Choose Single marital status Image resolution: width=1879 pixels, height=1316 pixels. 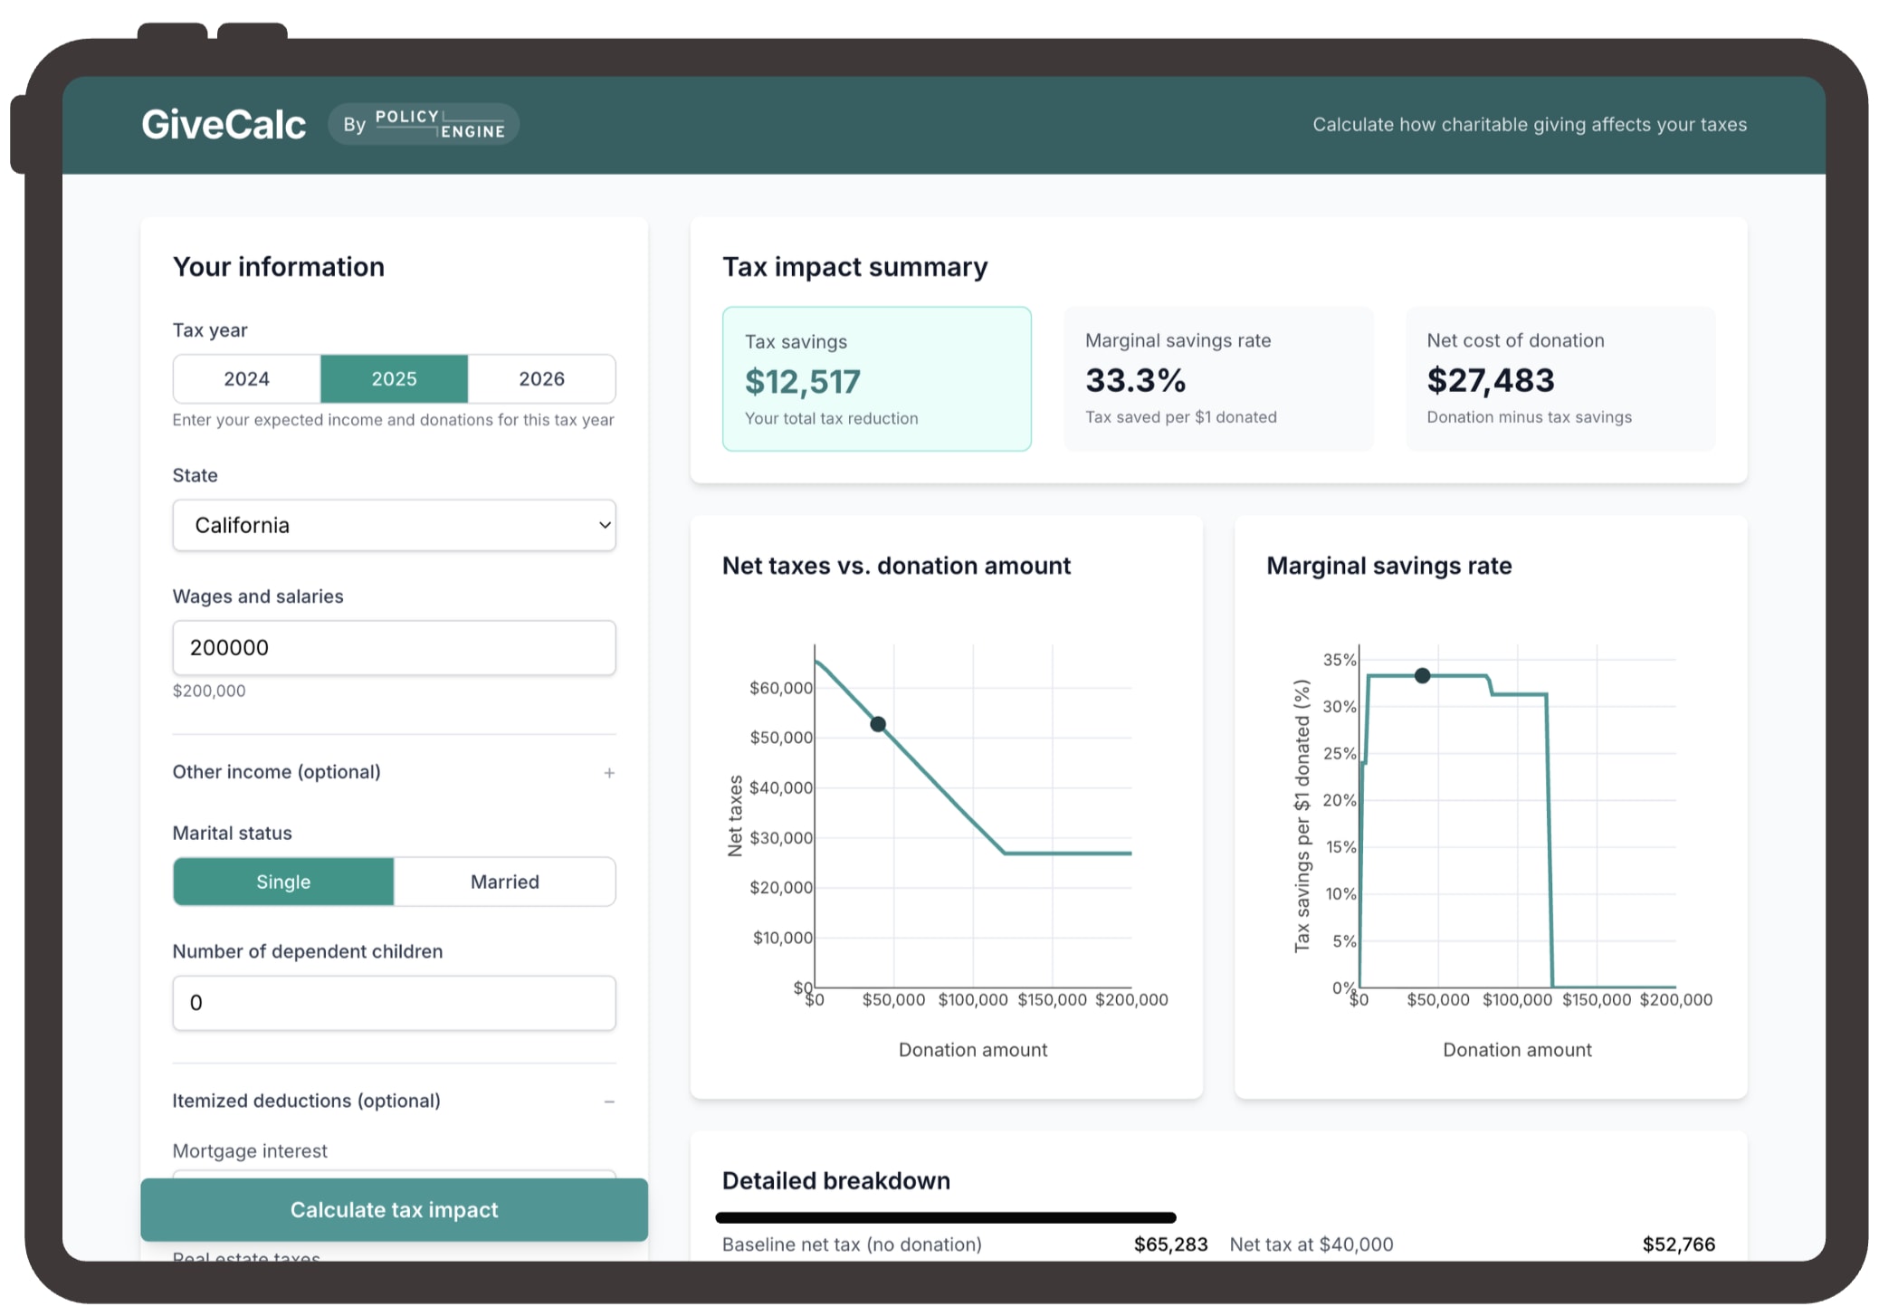click(283, 882)
